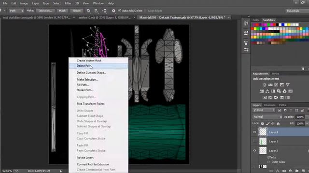
Task: Show Layer 1 visibility box
Action: (x=254, y=141)
